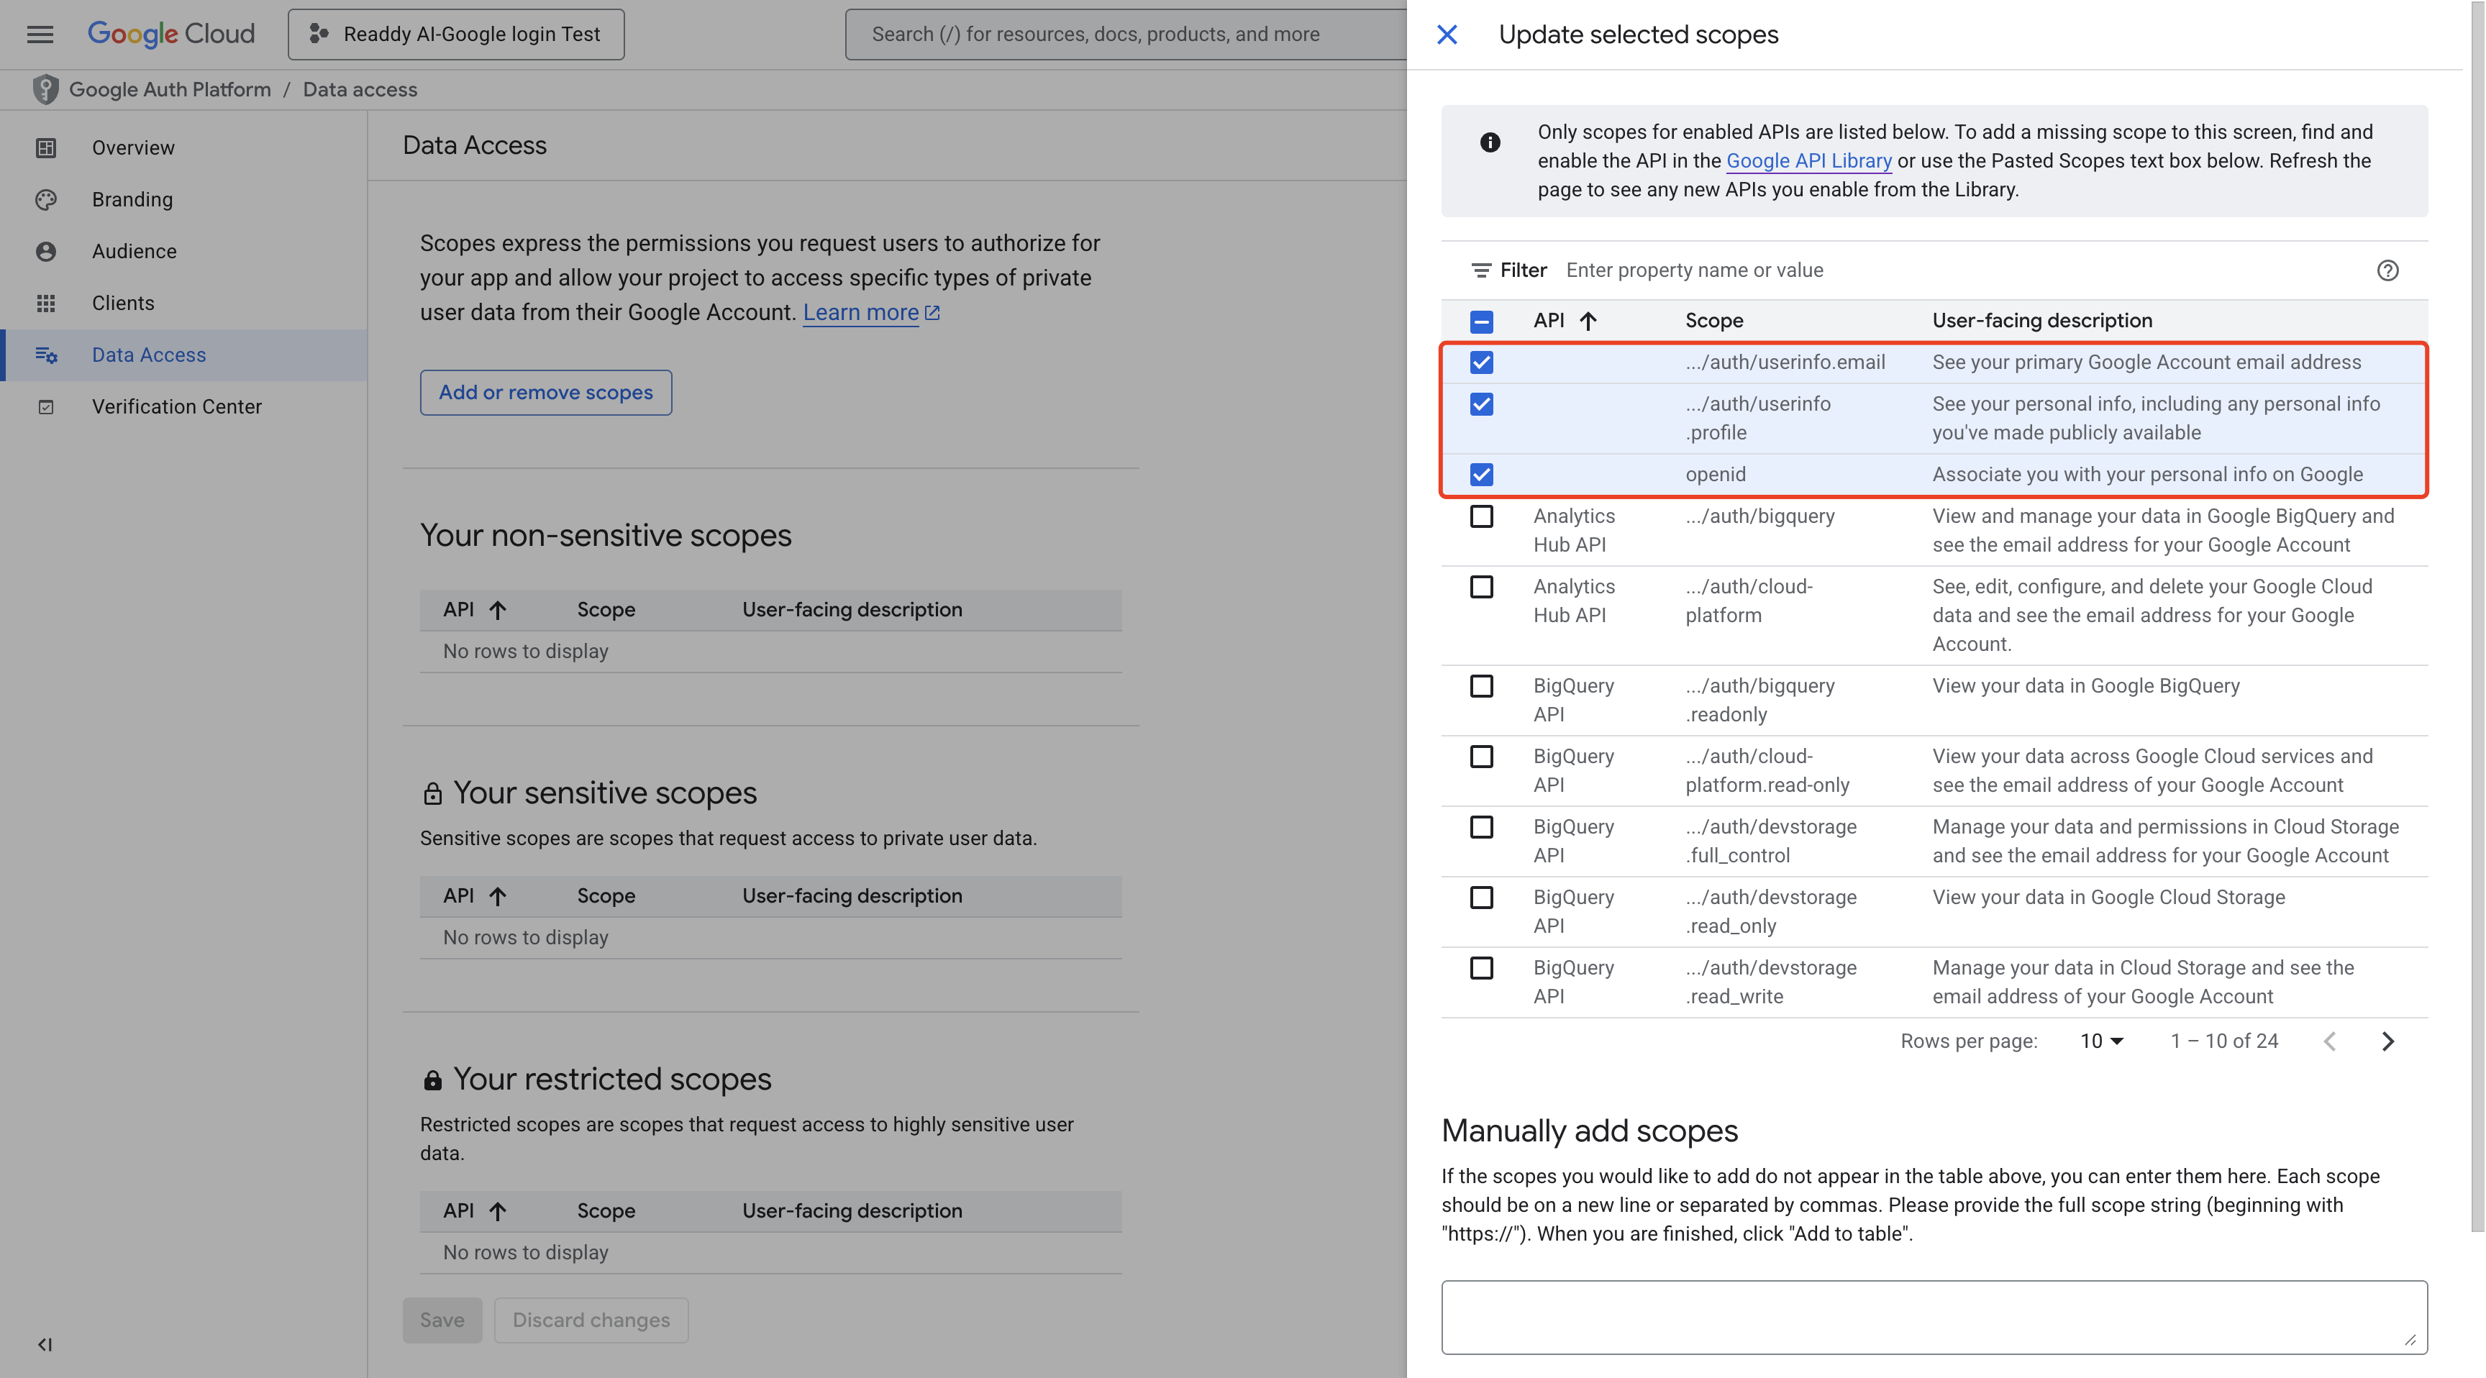Viewport: 2486px width, 1378px height.
Task: Open the main navigation hamburger menu
Action: click(x=40, y=35)
